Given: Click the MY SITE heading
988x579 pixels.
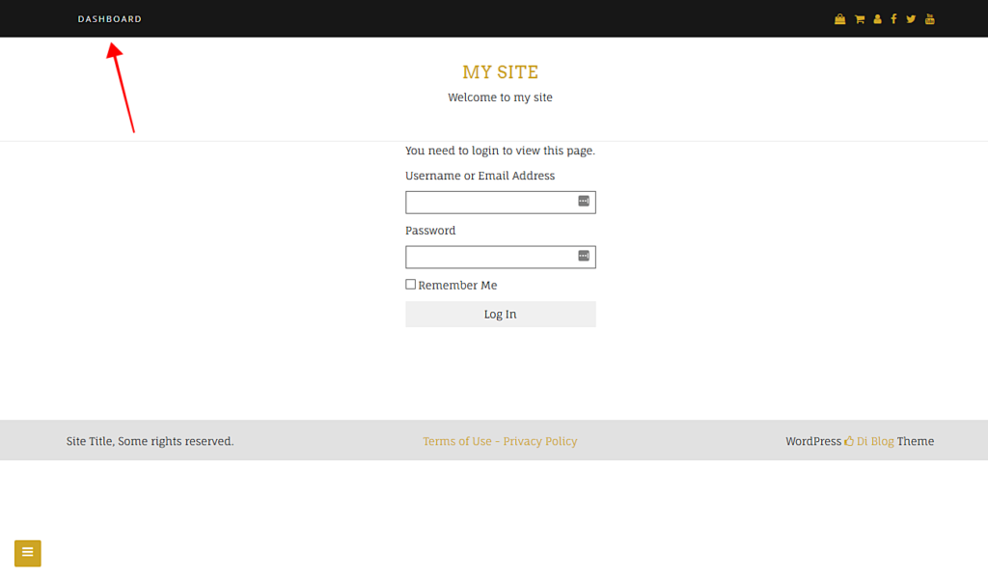Looking at the screenshot, I should pyautogui.click(x=500, y=72).
